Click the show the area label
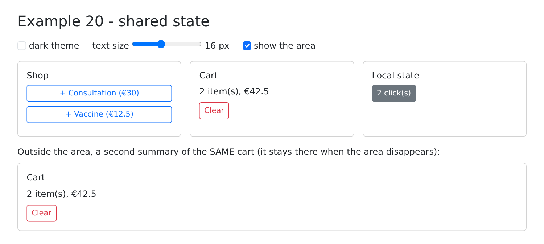The image size is (544, 244). (285, 46)
